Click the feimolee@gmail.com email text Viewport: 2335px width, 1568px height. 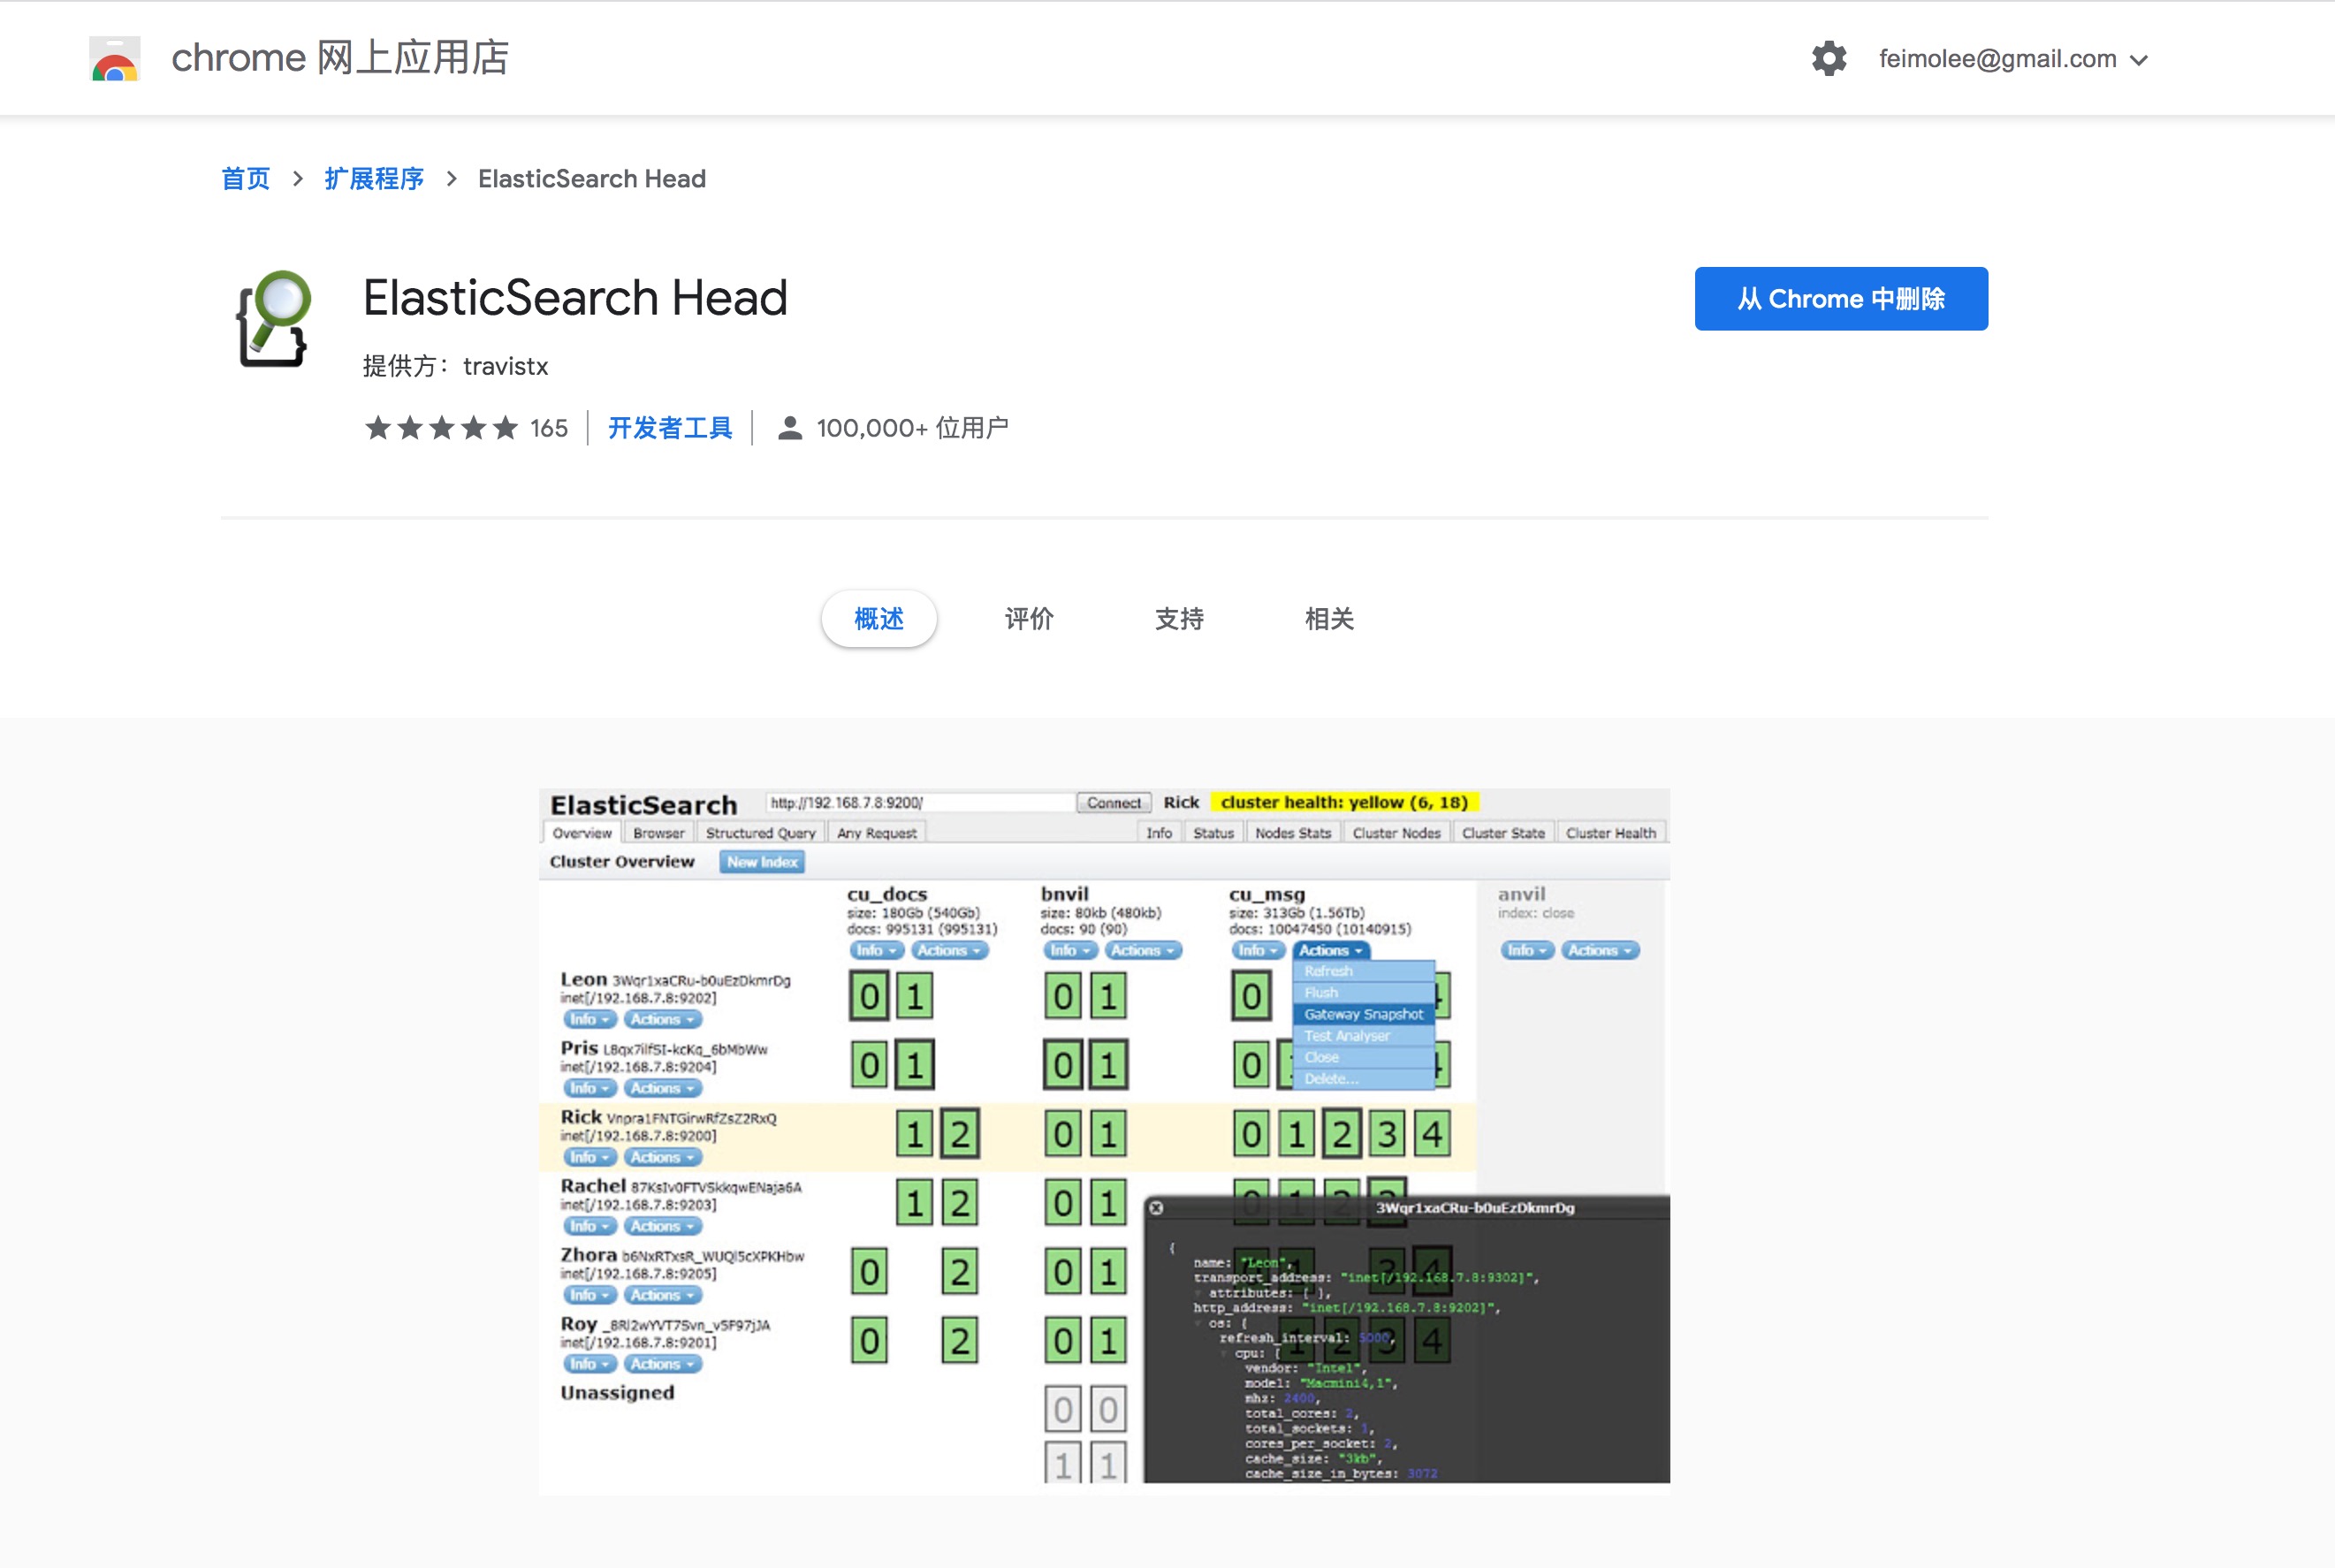click(x=1997, y=59)
